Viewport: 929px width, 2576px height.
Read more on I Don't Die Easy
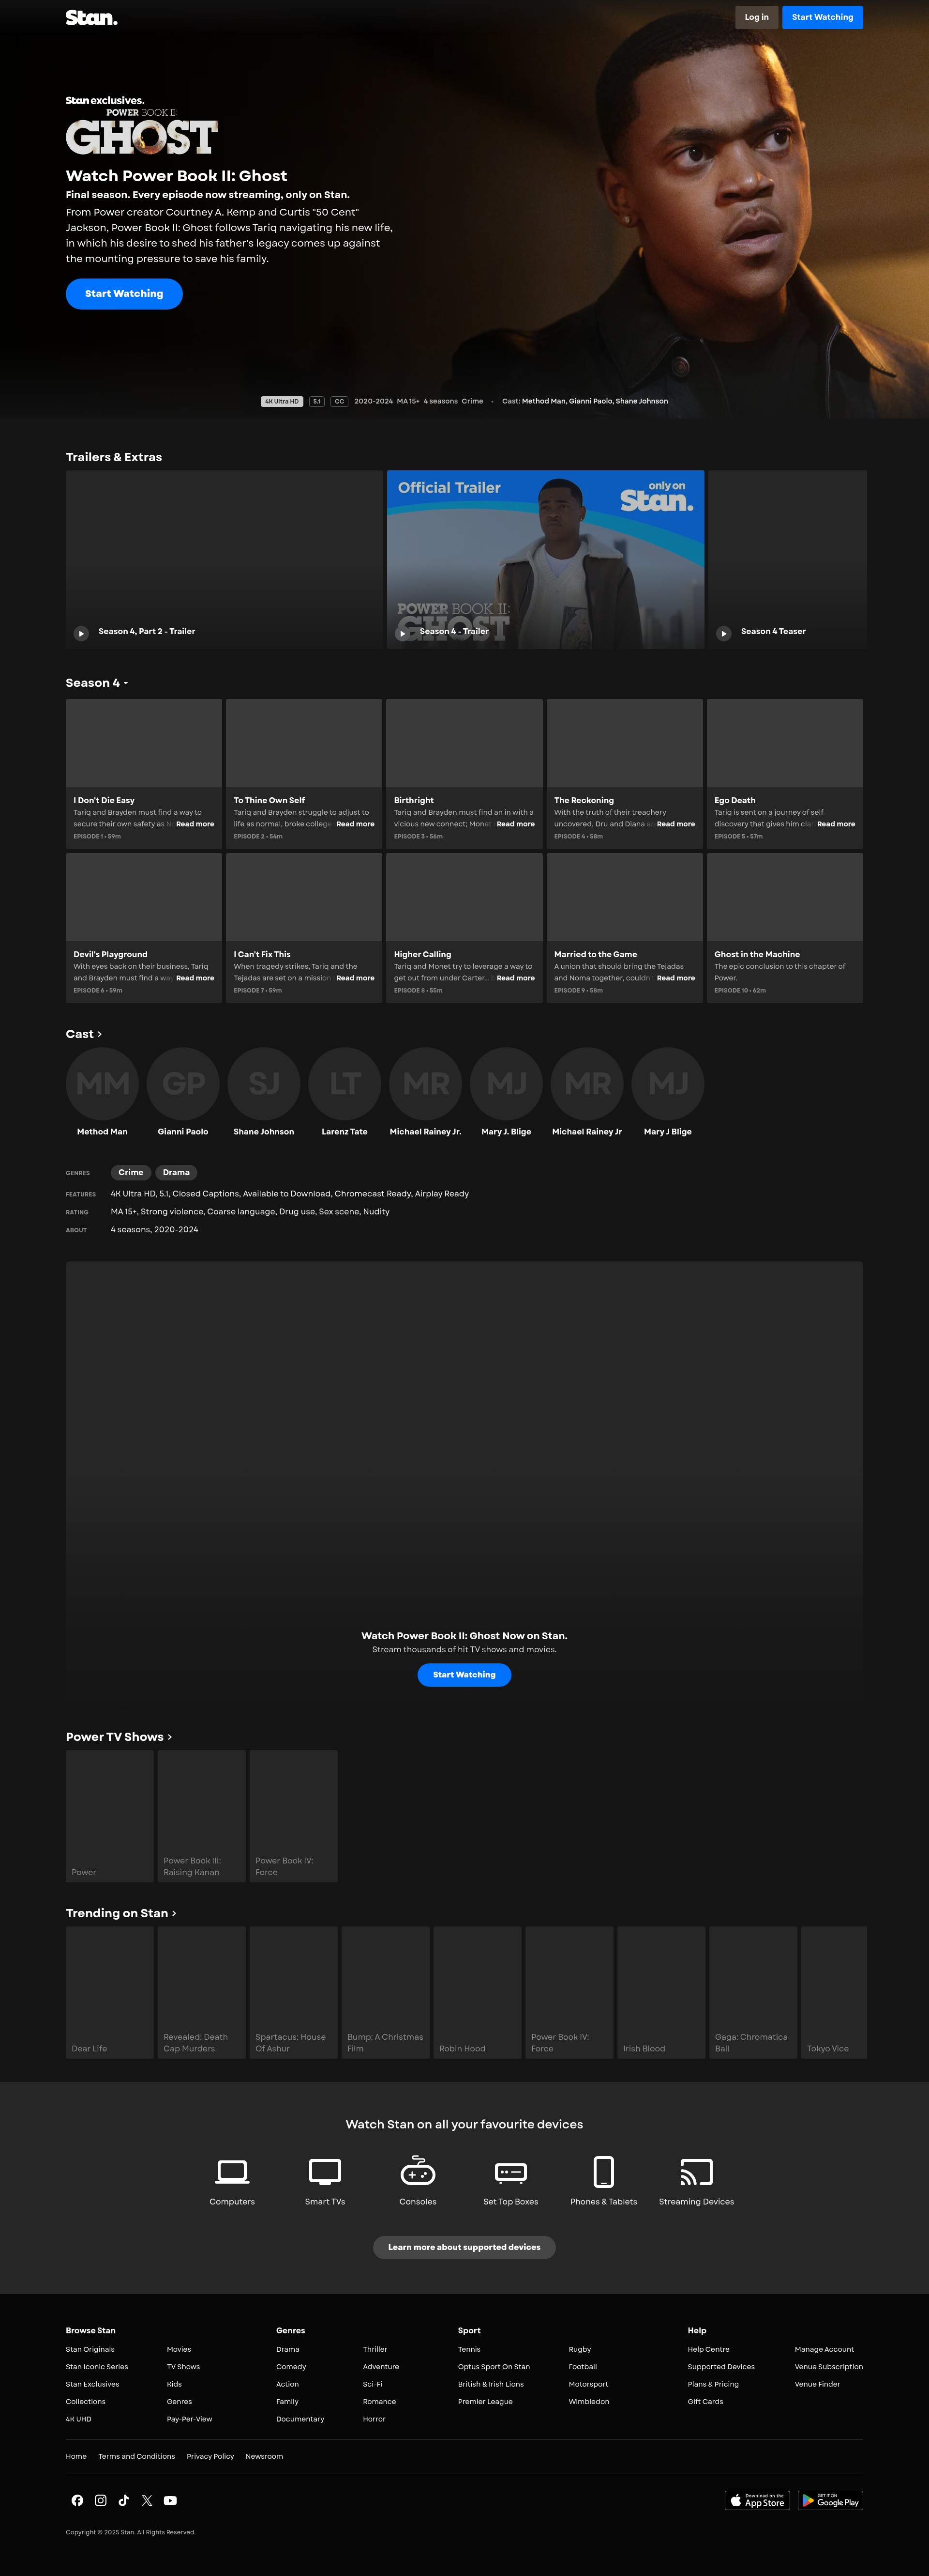(x=195, y=824)
